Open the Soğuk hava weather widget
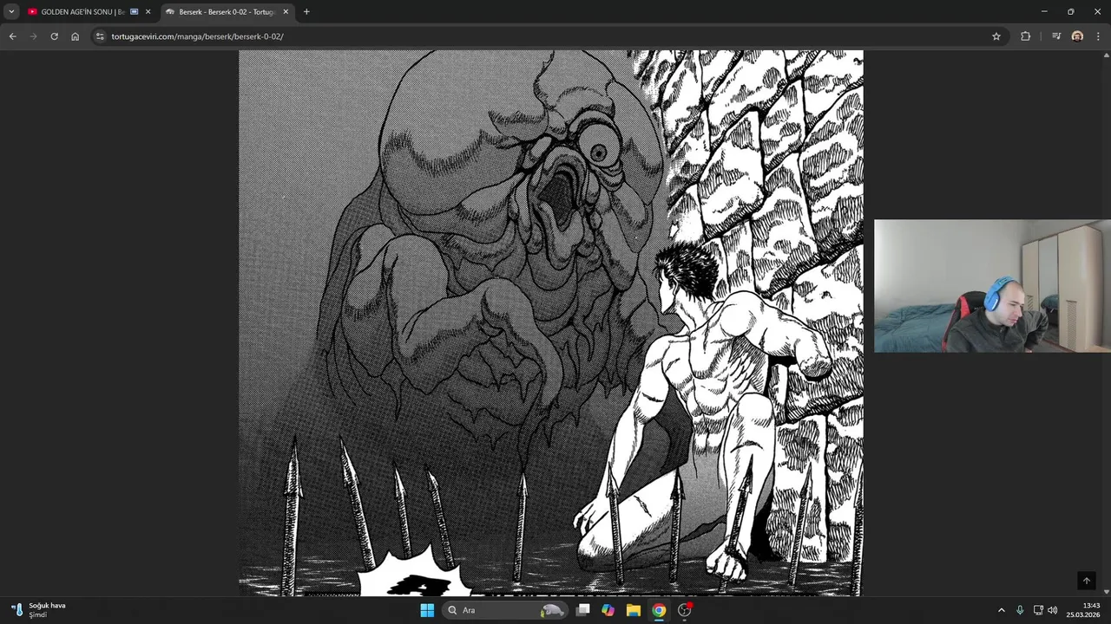The image size is (1111, 624). 37,610
